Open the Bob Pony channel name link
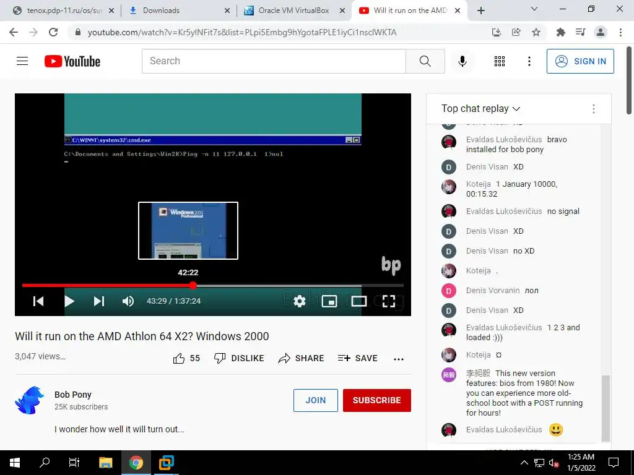The width and height of the screenshot is (634, 475). point(73,395)
